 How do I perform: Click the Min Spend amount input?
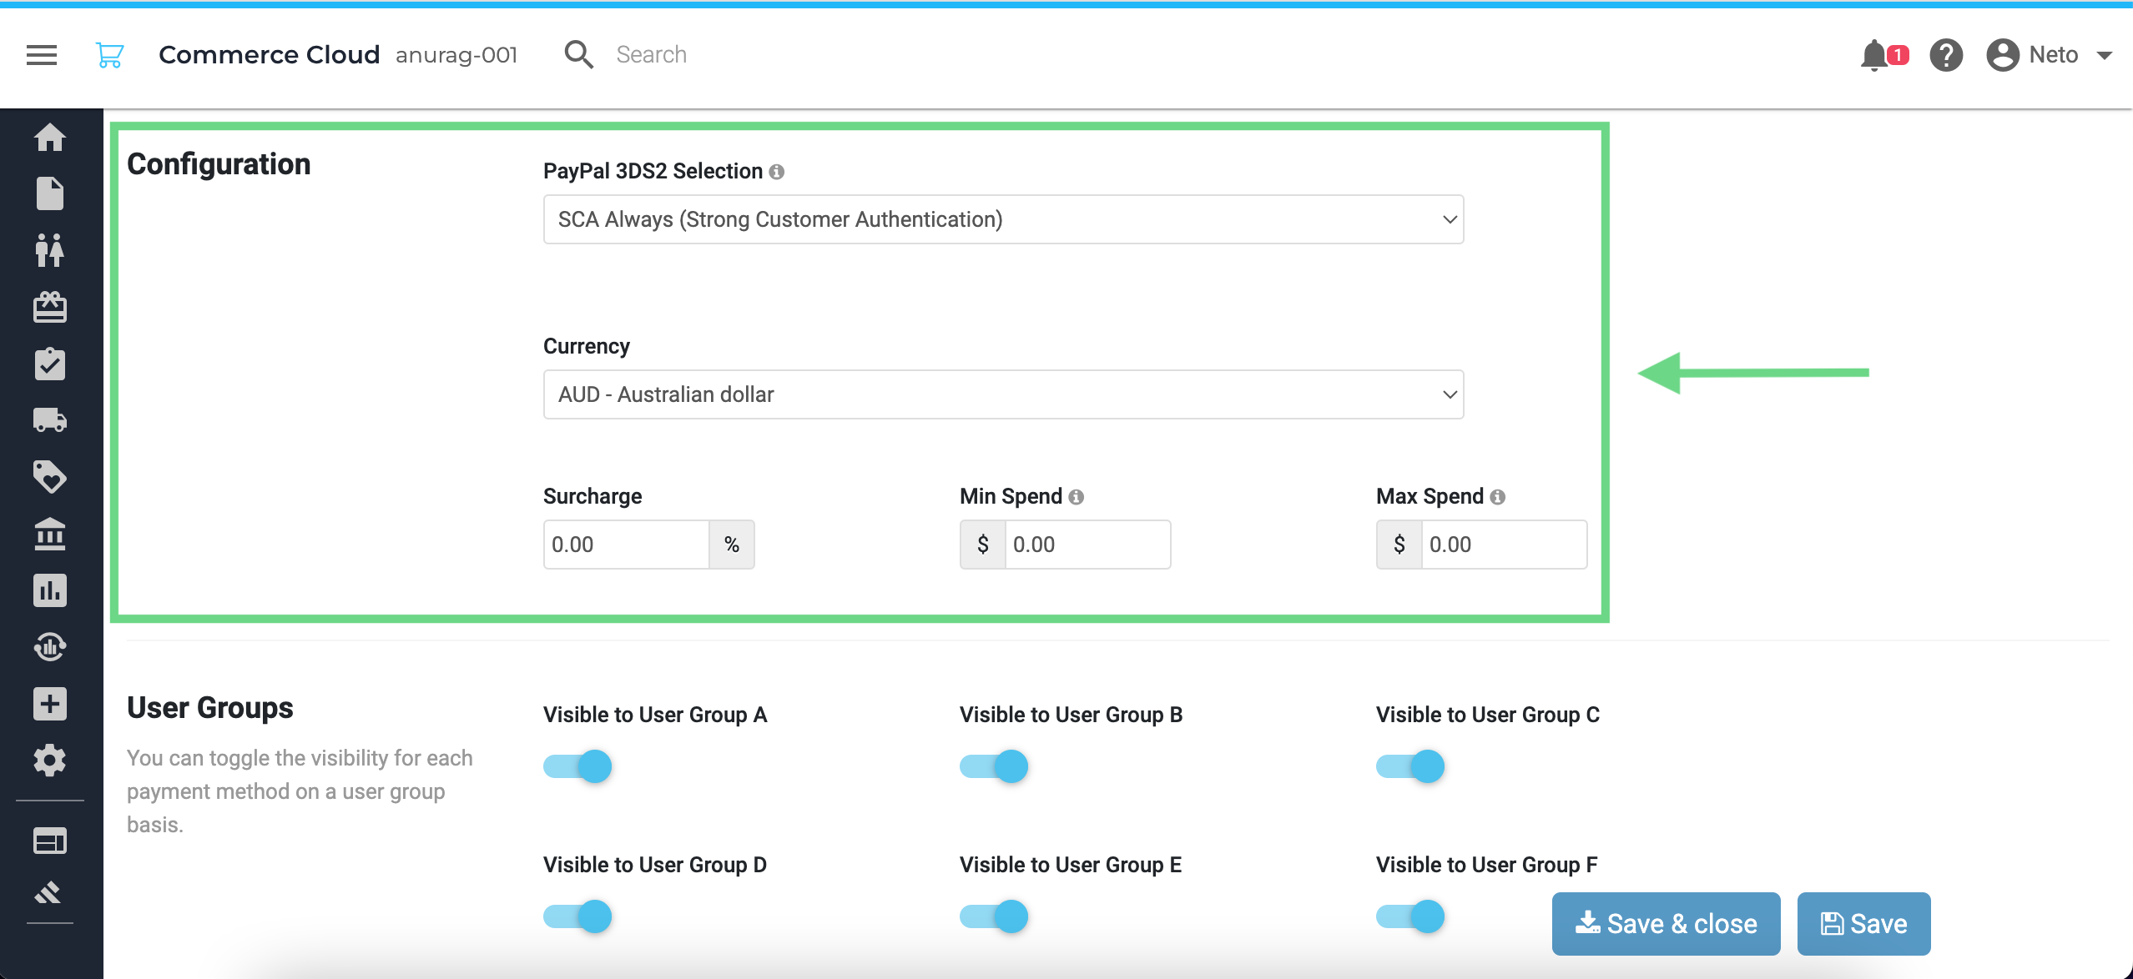(1087, 545)
